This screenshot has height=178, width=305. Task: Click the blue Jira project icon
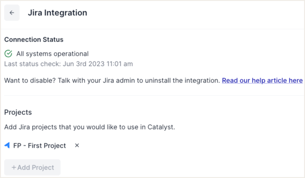click(7, 146)
